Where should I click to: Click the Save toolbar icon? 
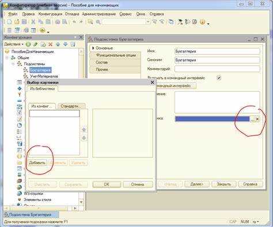(24, 22)
